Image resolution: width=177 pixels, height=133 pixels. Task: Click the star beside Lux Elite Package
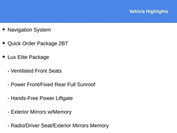click(4, 57)
